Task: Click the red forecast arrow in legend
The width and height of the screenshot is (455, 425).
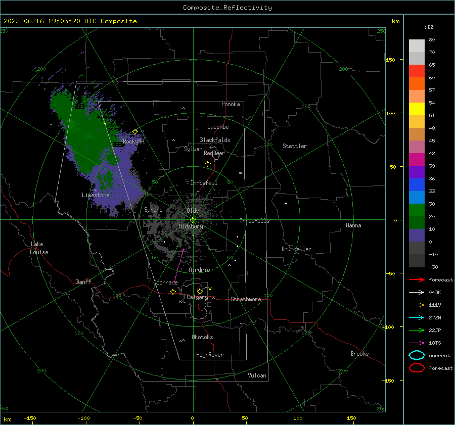Action: click(x=417, y=279)
